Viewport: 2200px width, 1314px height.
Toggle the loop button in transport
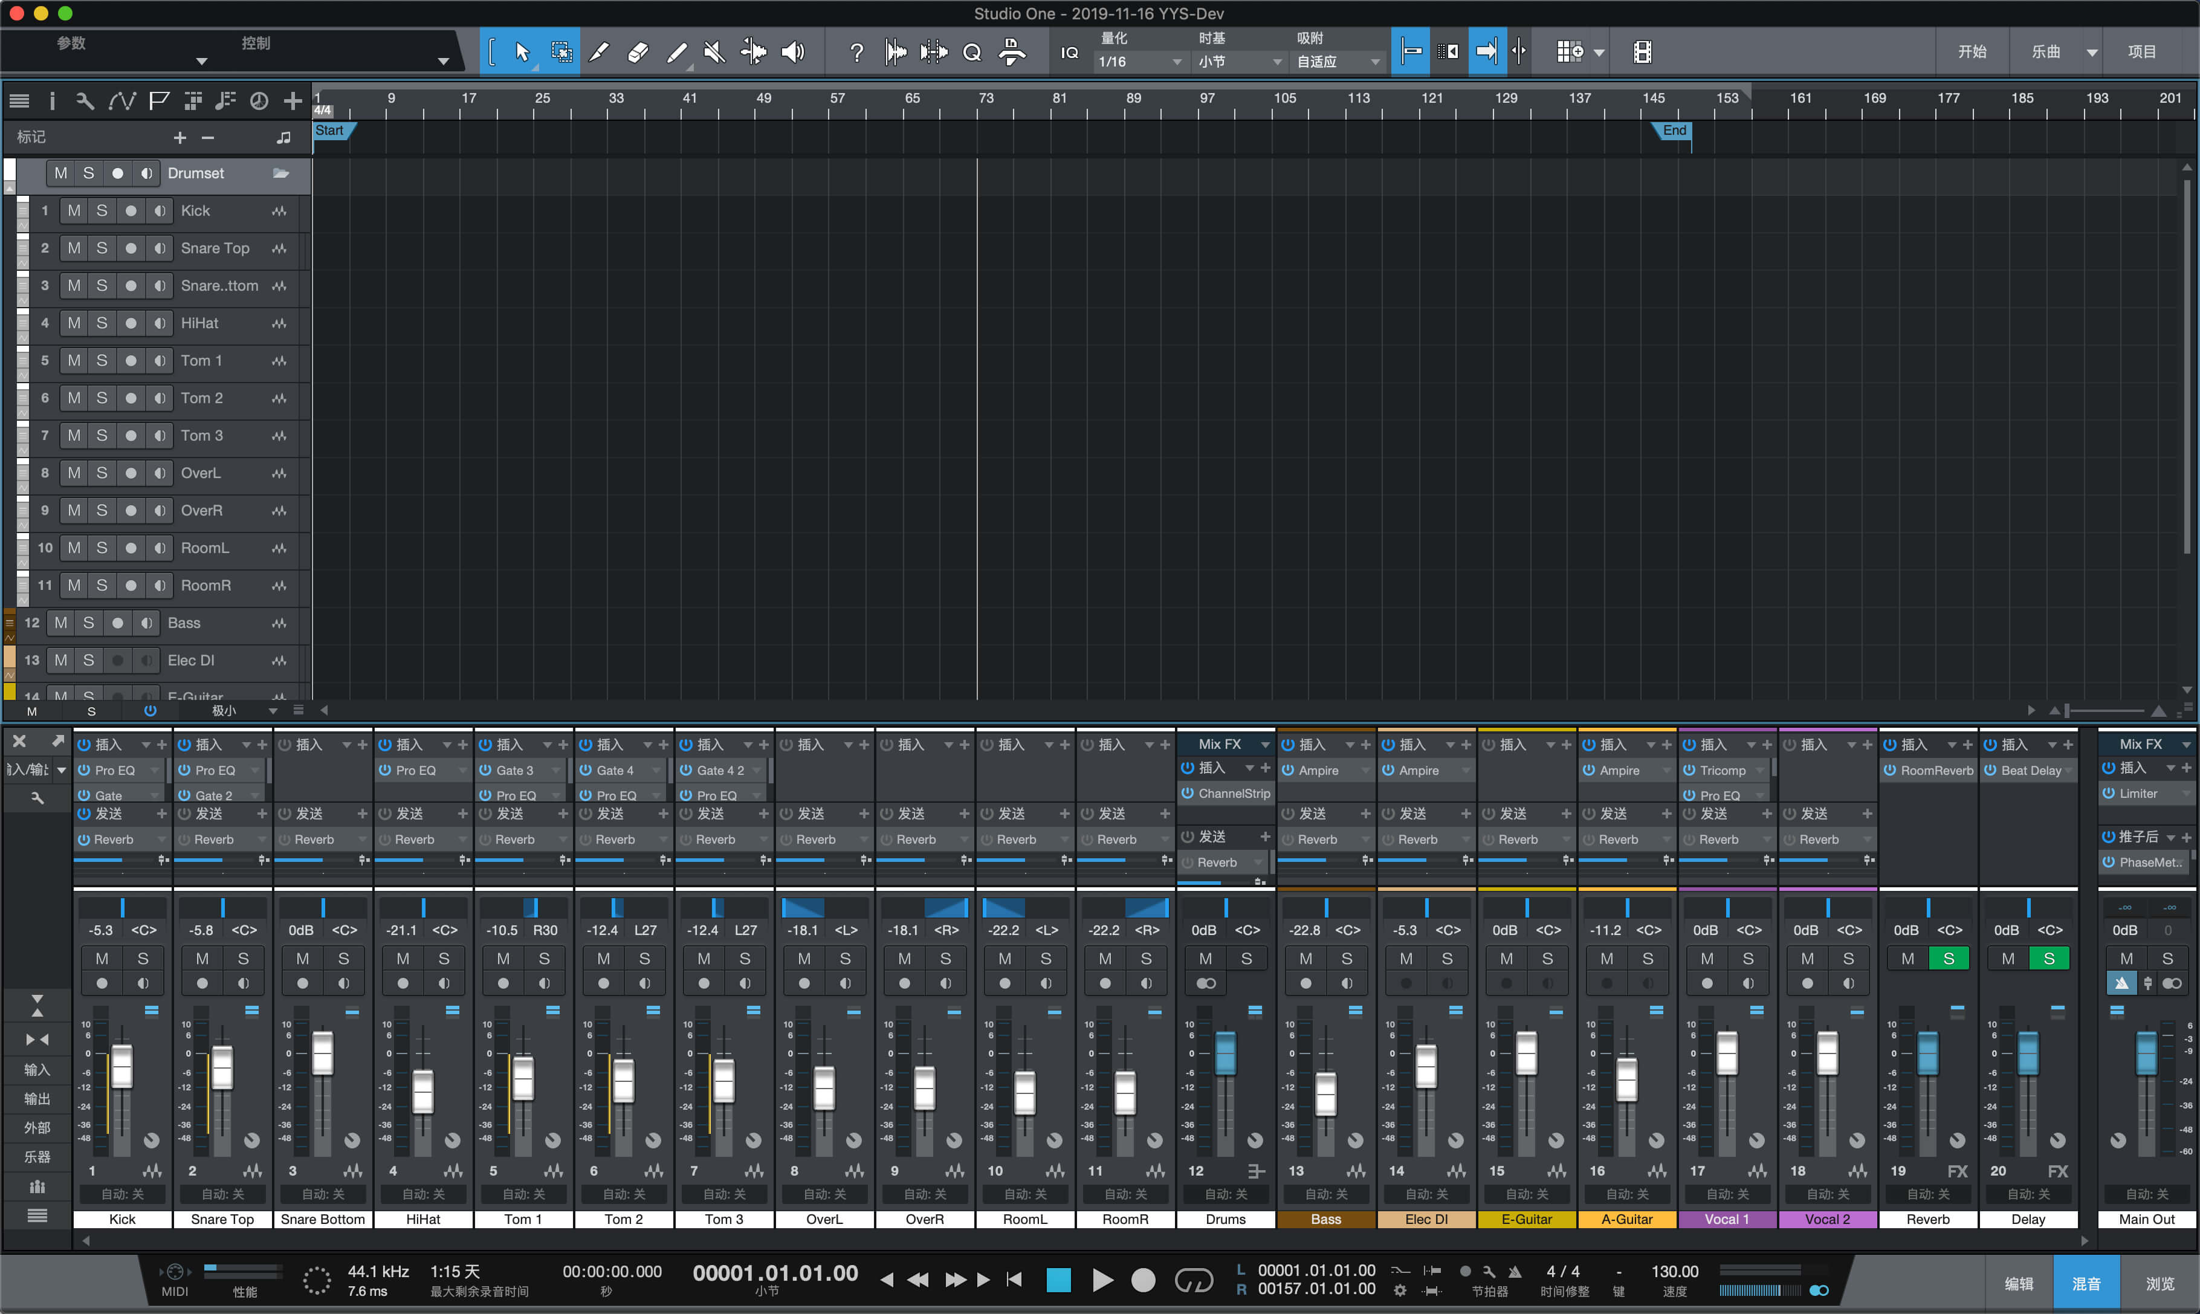(x=1194, y=1280)
